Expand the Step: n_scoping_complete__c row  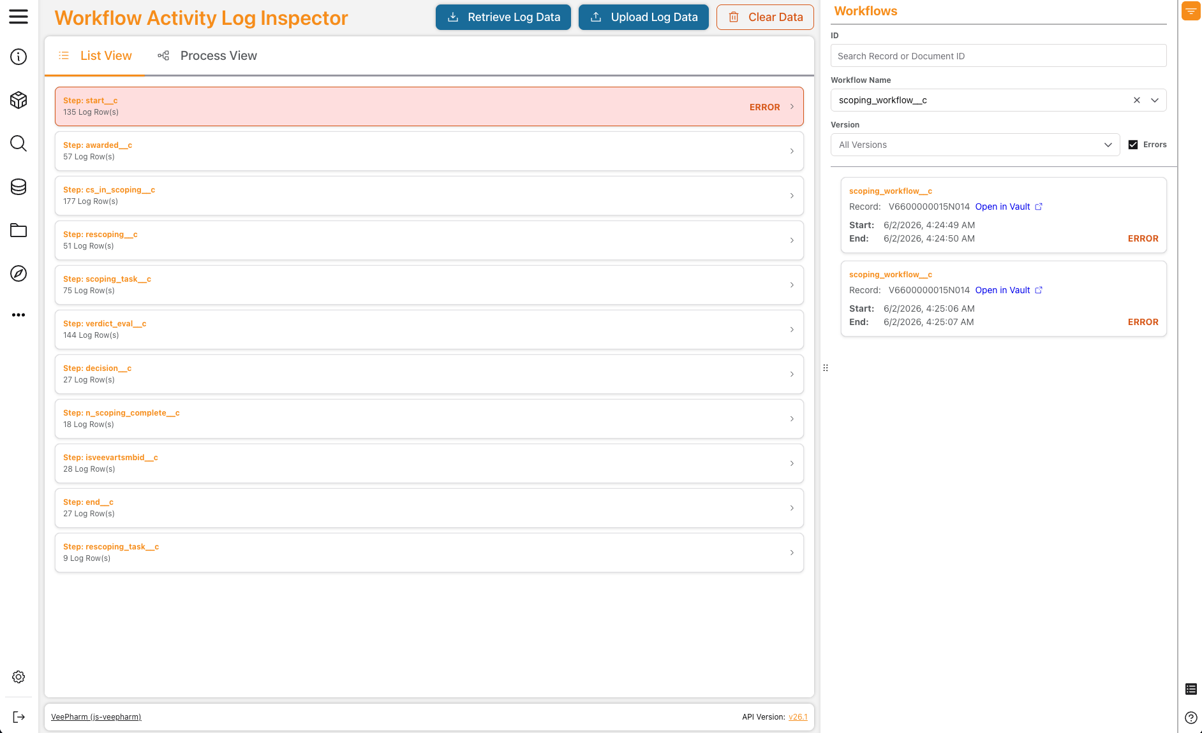point(429,419)
